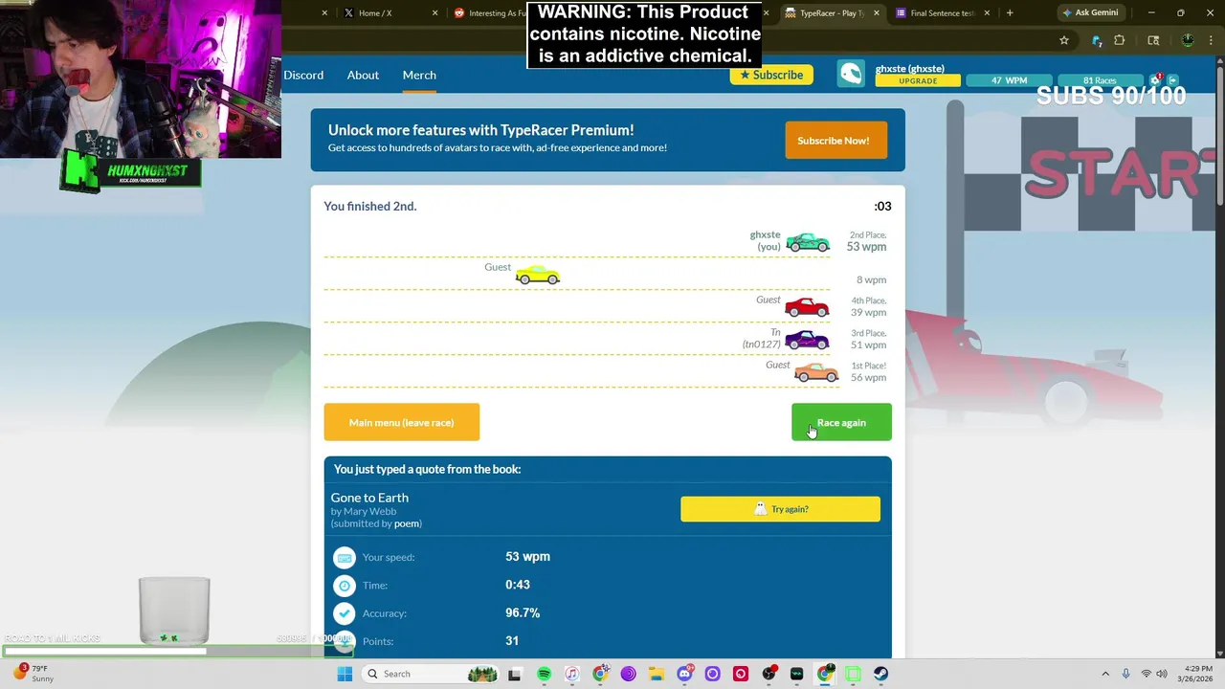Click the You finished 2nd. text
Viewport: 1225px width, 689px height.
pyautogui.click(x=369, y=207)
